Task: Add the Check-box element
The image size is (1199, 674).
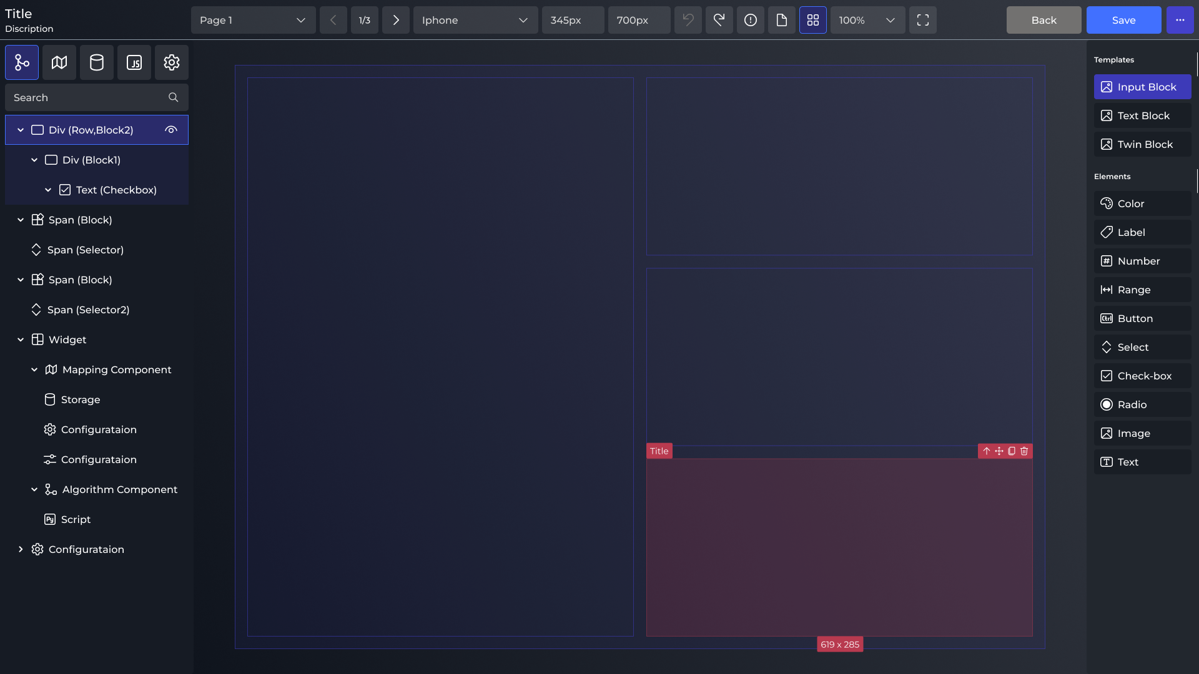Action: [1143, 376]
